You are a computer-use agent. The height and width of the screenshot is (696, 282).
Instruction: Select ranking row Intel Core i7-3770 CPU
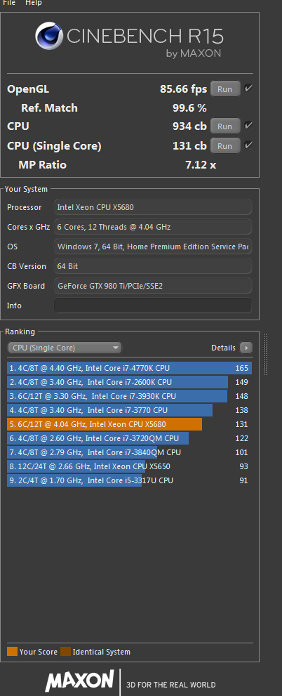130,410
